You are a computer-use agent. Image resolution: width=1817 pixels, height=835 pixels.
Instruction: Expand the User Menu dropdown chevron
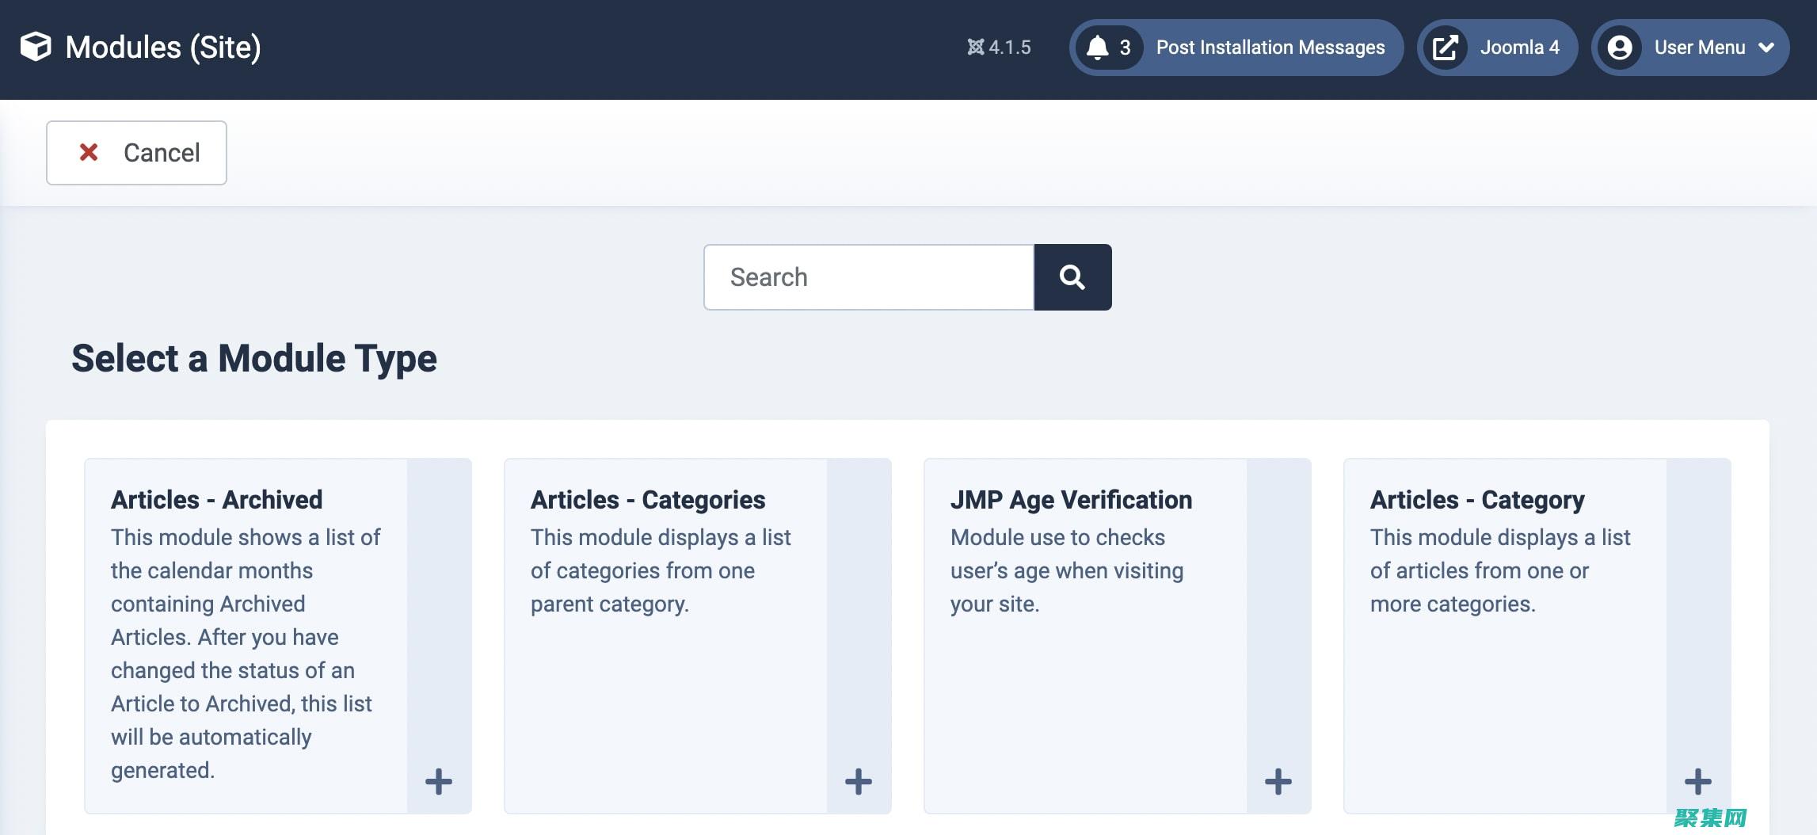click(1766, 47)
